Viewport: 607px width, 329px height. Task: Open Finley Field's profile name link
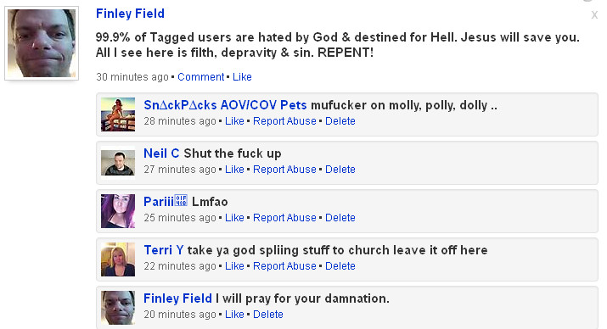(x=130, y=14)
